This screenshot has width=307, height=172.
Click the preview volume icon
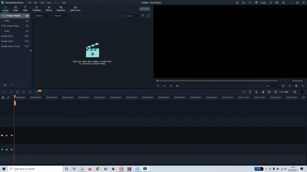296,86
